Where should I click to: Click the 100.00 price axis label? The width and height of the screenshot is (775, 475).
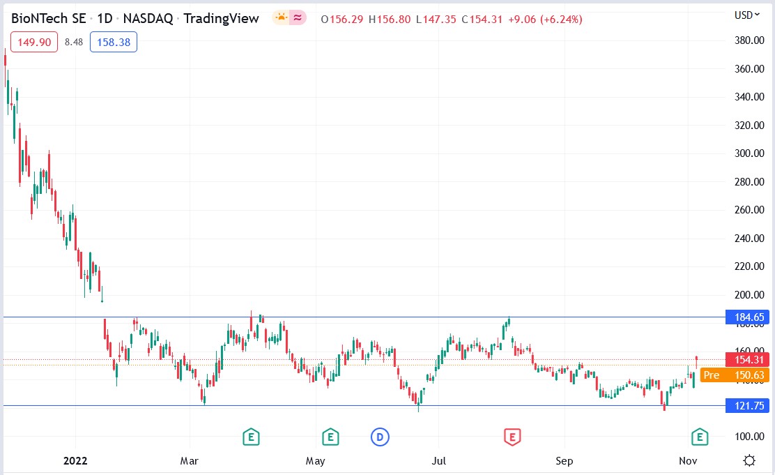(749, 437)
